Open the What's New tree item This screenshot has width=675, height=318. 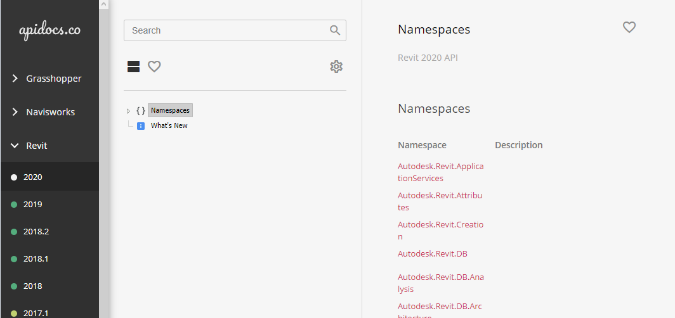point(169,126)
